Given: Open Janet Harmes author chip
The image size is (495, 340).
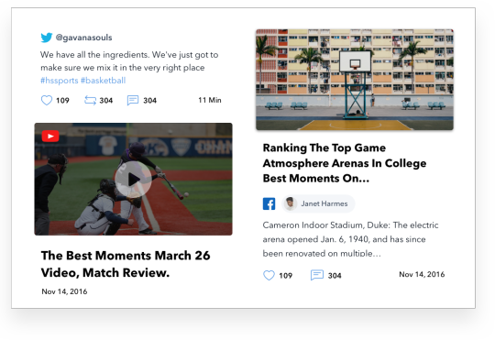Looking at the screenshot, I should point(318,203).
